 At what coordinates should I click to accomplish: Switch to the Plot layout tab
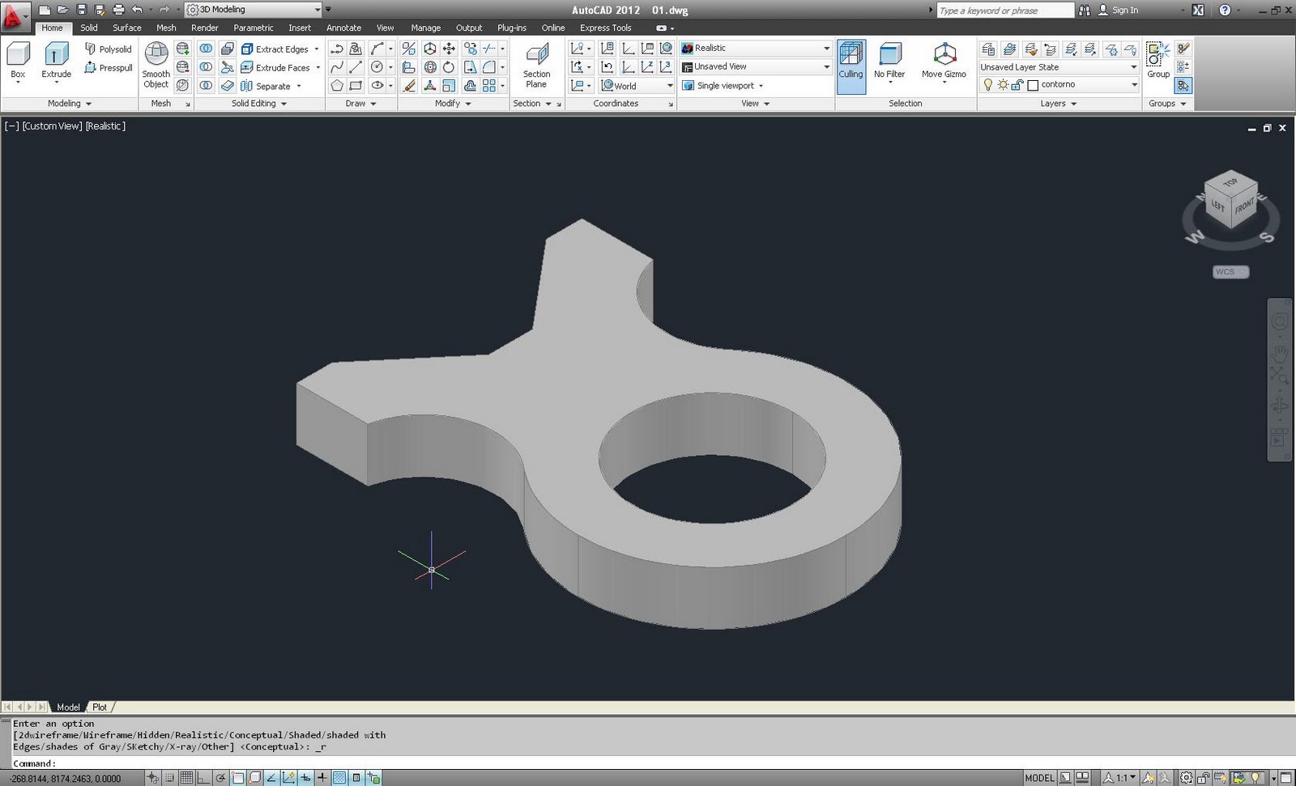(x=99, y=707)
